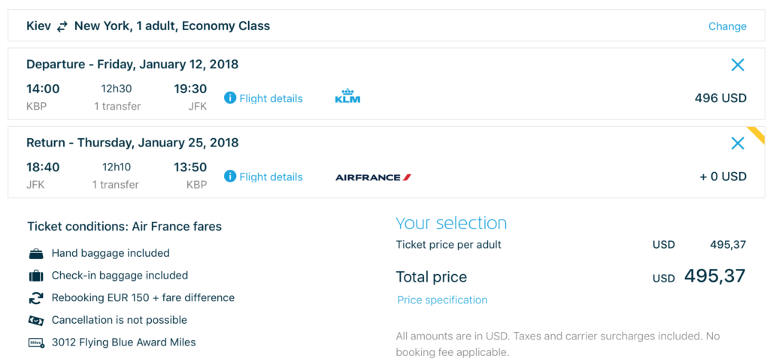Click the Flying Blue Miles icon
The height and width of the screenshot is (362, 770).
pyautogui.click(x=36, y=342)
